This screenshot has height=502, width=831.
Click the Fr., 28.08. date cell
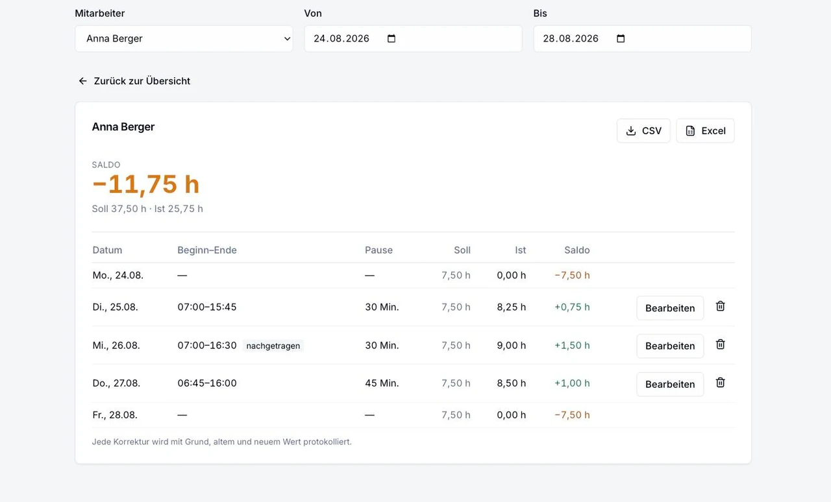coord(115,415)
